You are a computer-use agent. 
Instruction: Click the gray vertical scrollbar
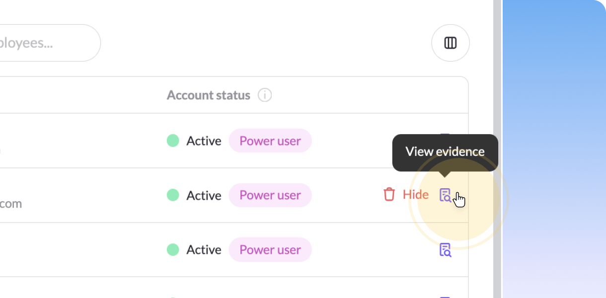point(497,149)
